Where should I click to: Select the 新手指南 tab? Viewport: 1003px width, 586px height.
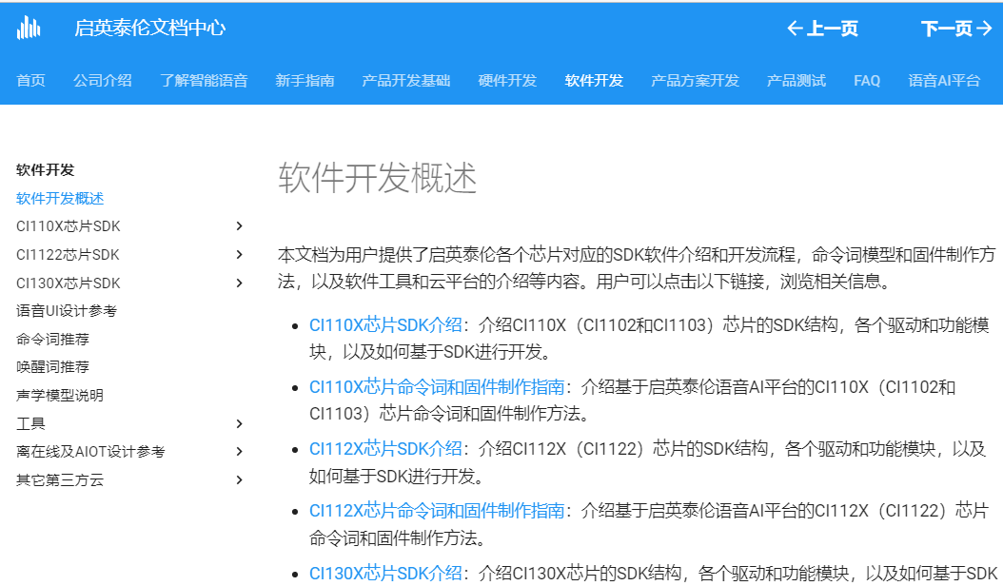point(305,81)
